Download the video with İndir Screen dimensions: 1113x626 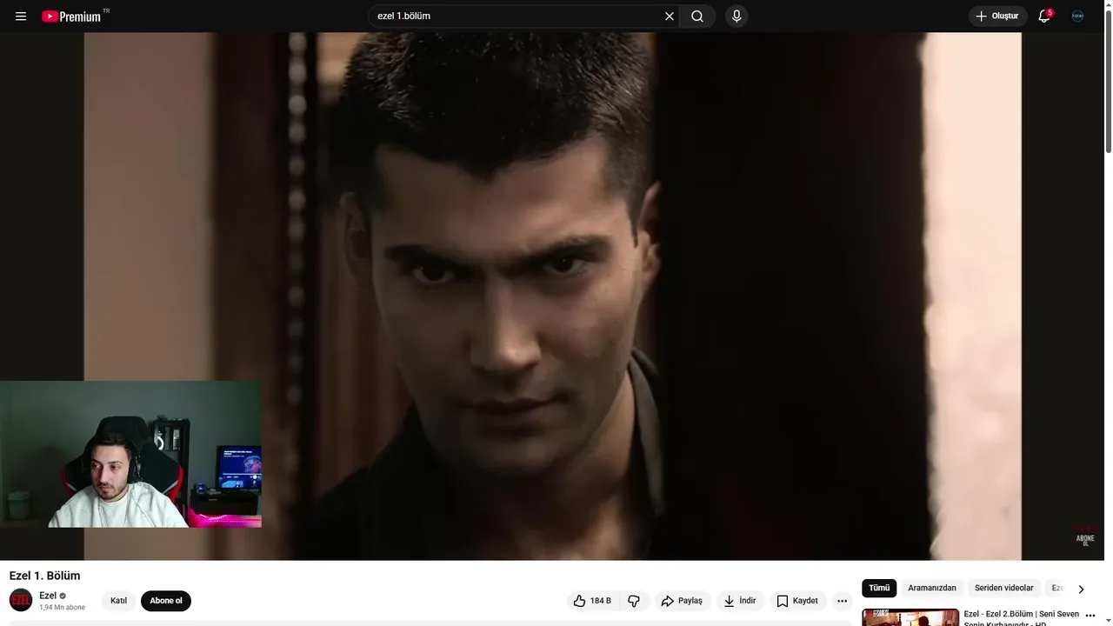[x=740, y=601]
